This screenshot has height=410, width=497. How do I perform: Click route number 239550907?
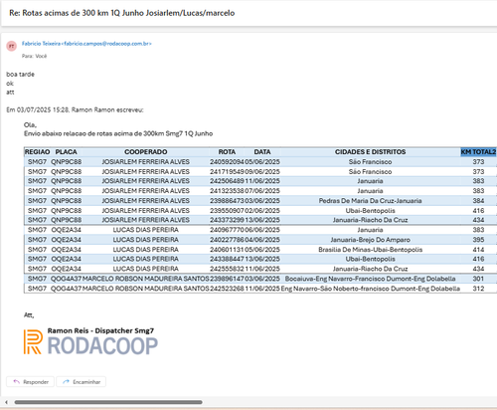pos(227,211)
